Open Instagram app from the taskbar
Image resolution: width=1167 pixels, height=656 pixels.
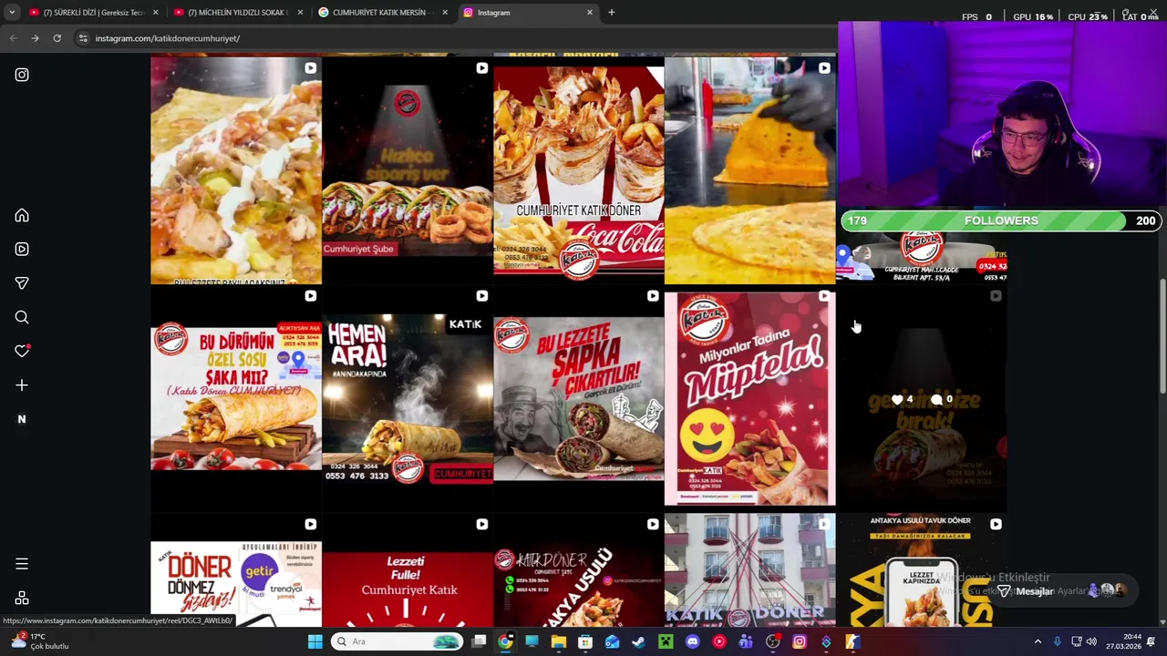[800, 641]
